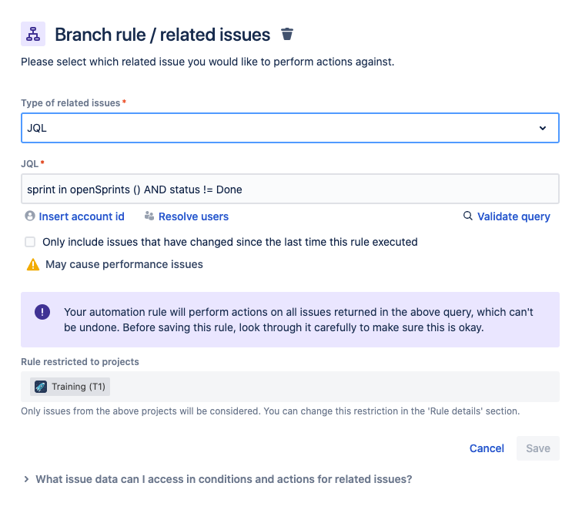The height and width of the screenshot is (513, 582).
Task: Click the Insert account id link
Action: 82,216
